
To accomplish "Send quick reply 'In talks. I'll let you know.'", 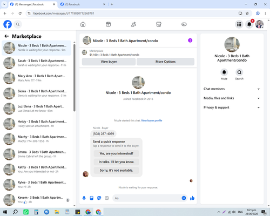I will 117,162.
